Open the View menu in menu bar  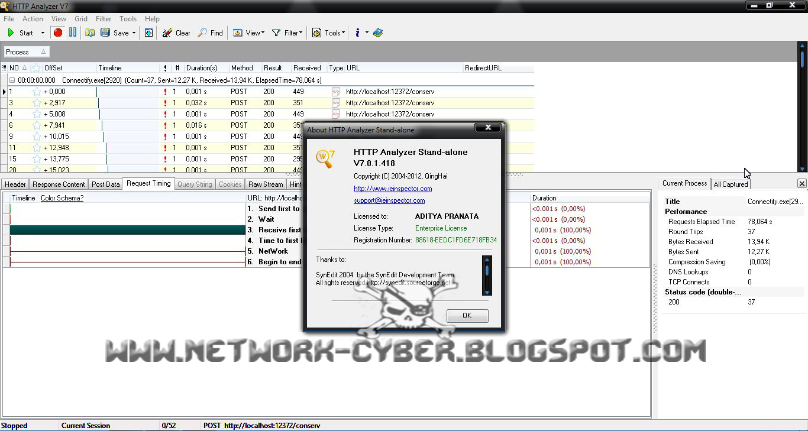(x=59, y=19)
